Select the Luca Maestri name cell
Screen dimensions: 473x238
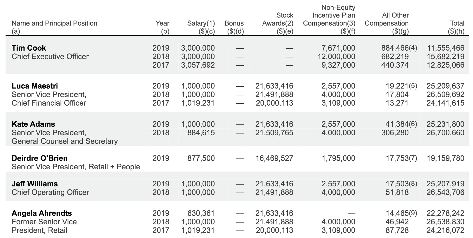[x=35, y=86]
